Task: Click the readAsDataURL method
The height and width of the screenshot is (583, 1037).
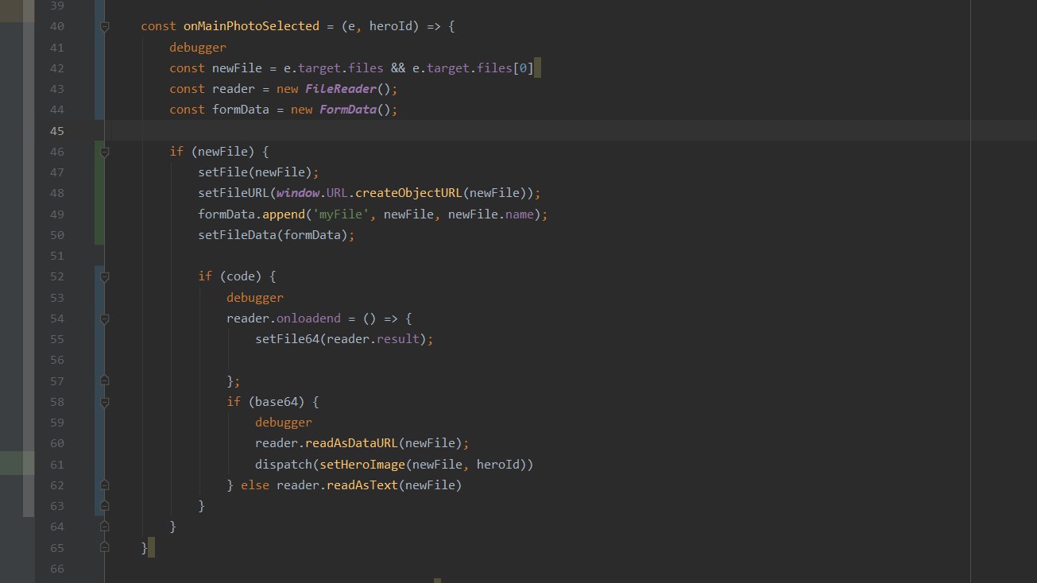Action: click(351, 443)
